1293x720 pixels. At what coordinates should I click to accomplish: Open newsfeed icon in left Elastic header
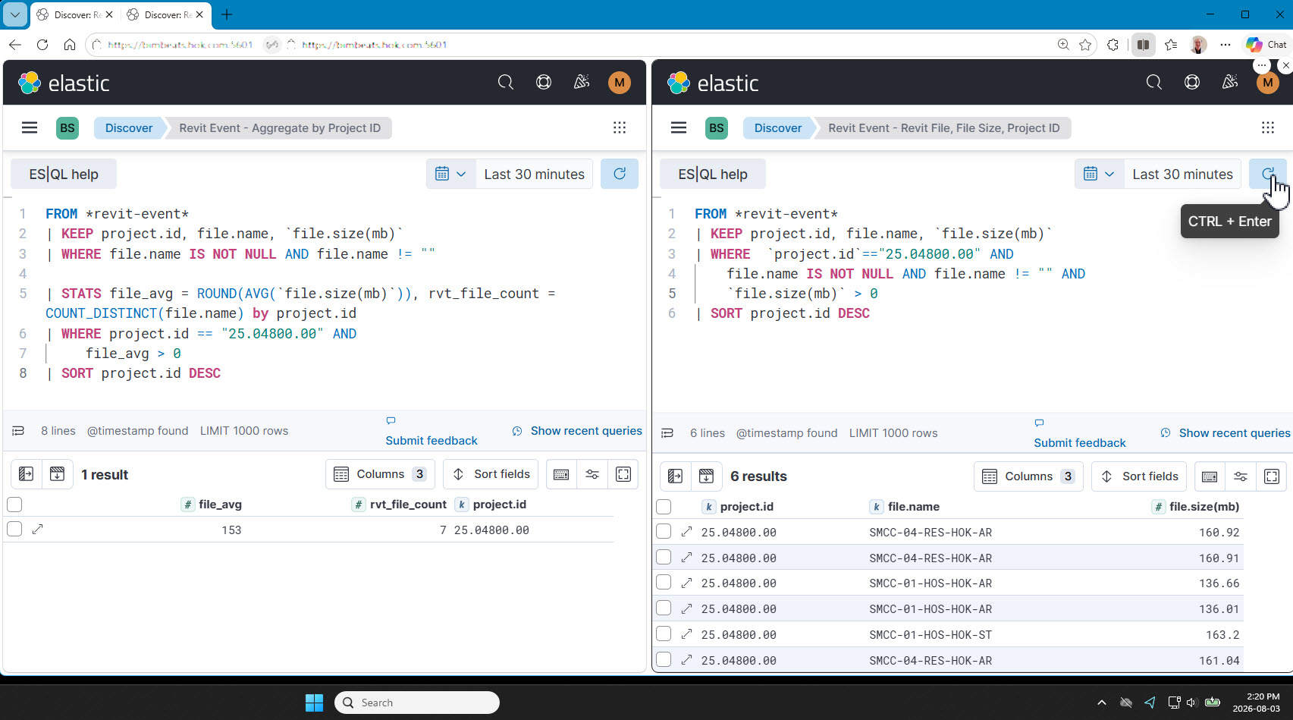582,82
